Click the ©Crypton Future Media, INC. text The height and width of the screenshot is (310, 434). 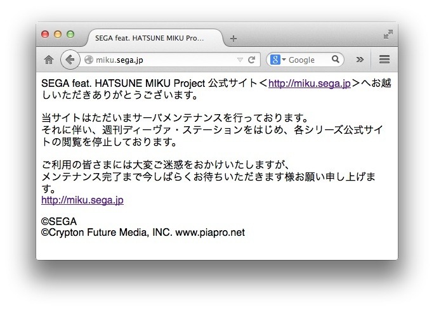tap(107, 232)
